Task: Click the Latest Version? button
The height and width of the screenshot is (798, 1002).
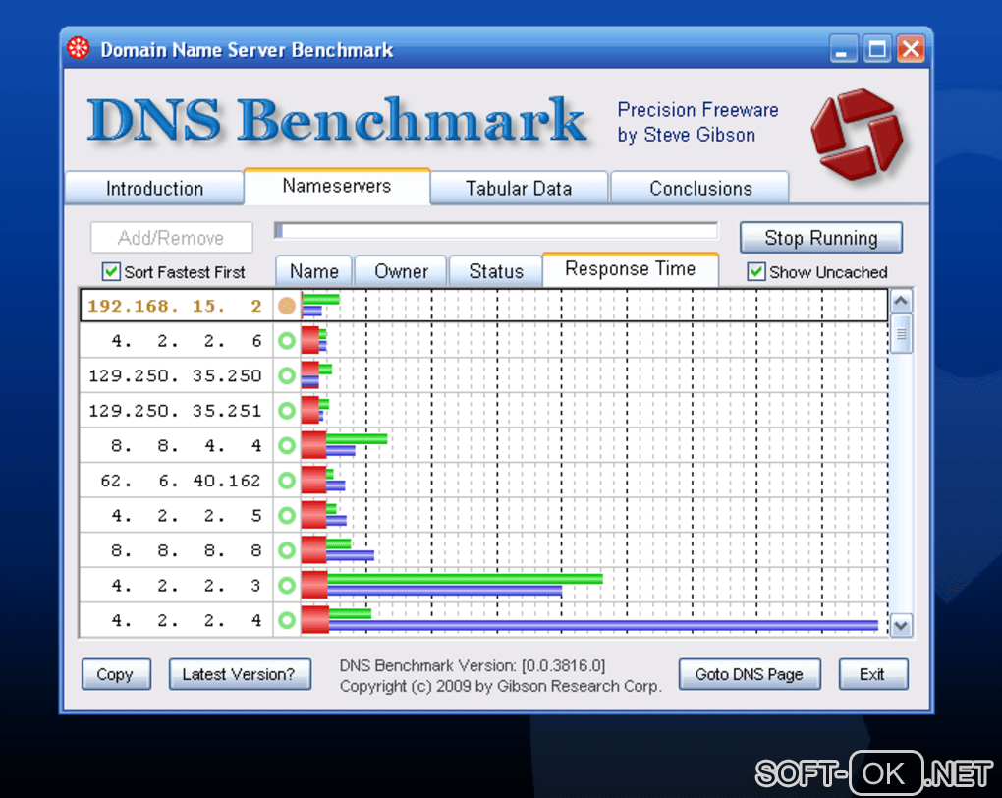Action: pyautogui.click(x=240, y=674)
